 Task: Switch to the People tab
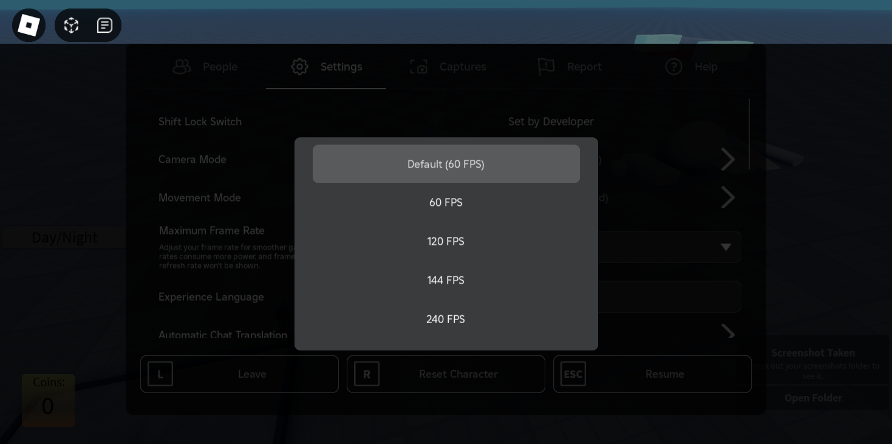pyautogui.click(x=205, y=67)
